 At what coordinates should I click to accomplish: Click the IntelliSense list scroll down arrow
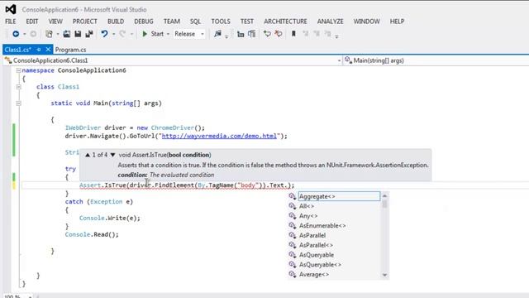click(384, 275)
